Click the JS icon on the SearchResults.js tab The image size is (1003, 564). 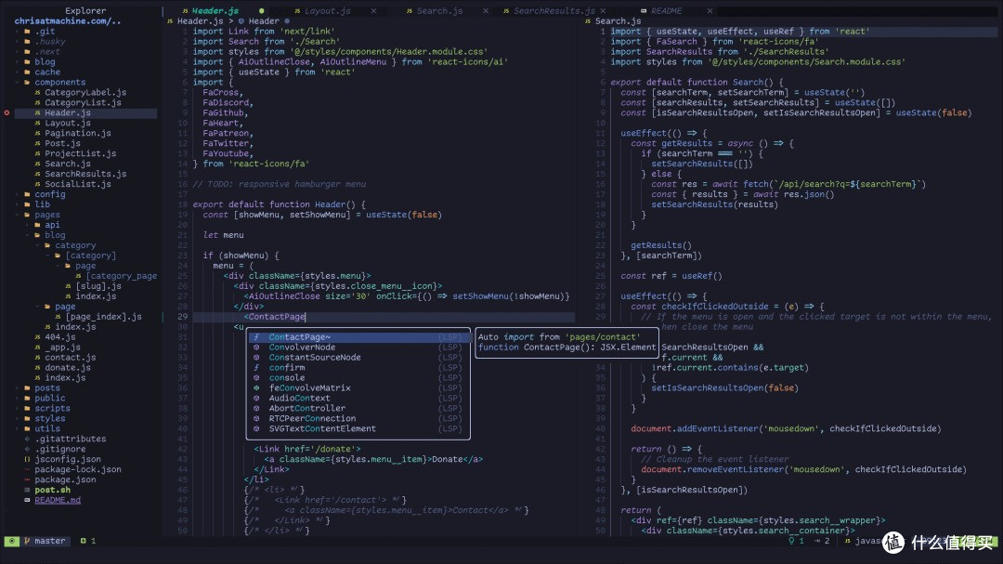(506, 11)
